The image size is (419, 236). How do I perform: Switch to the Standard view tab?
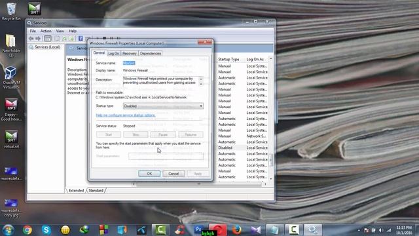96,190
